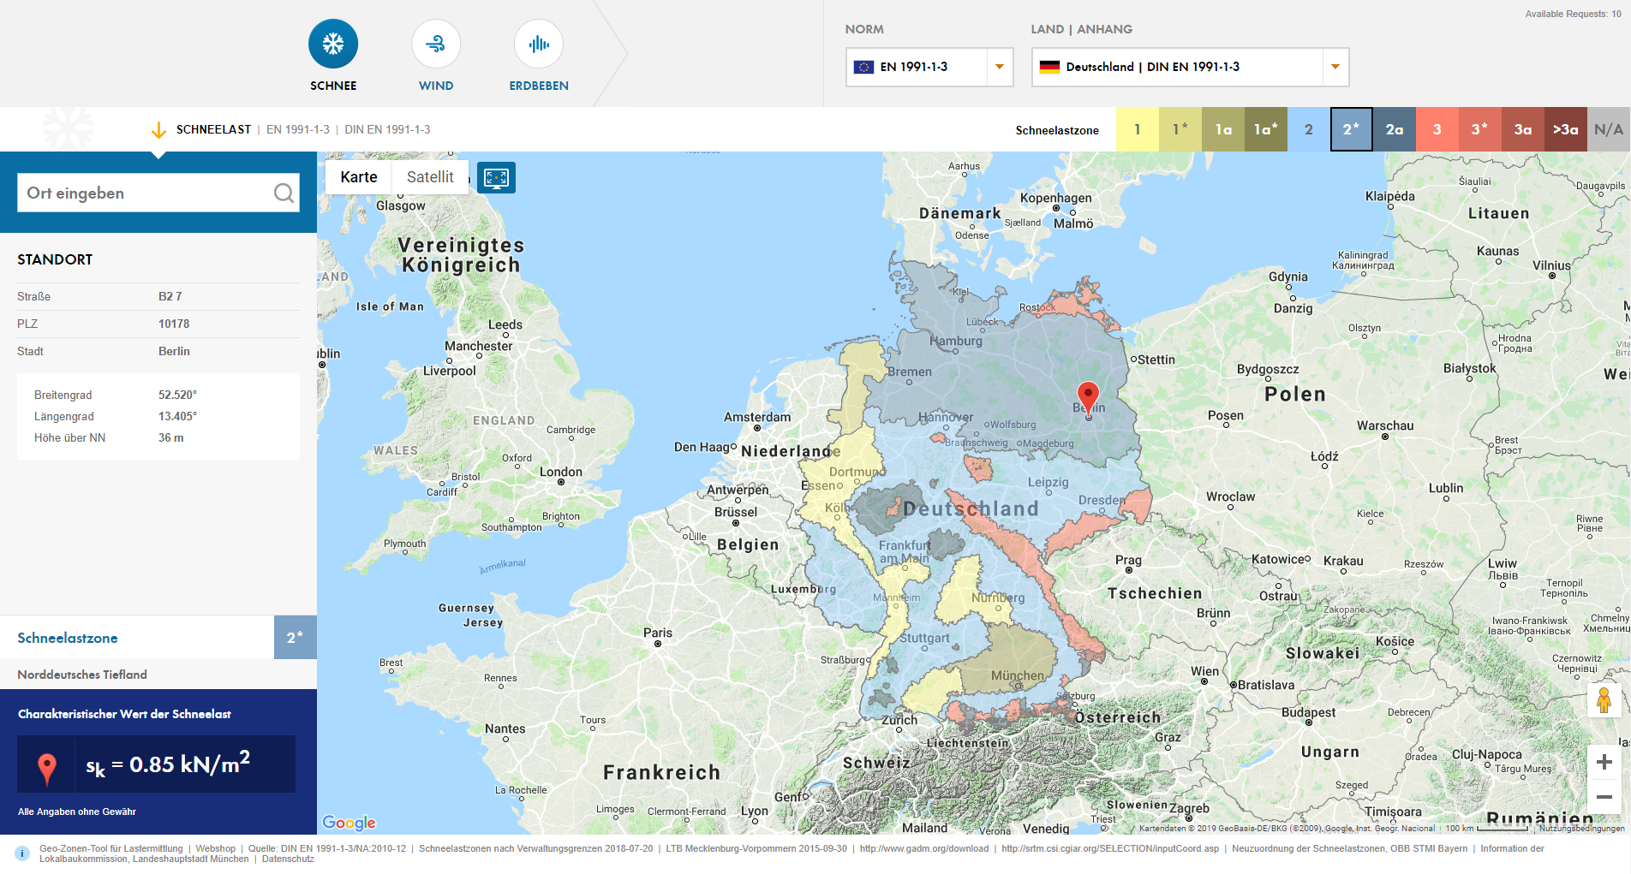This screenshot has height=874, width=1631.
Task: Zoom in using the plus control
Action: pyautogui.click(x=1604, y=761)
